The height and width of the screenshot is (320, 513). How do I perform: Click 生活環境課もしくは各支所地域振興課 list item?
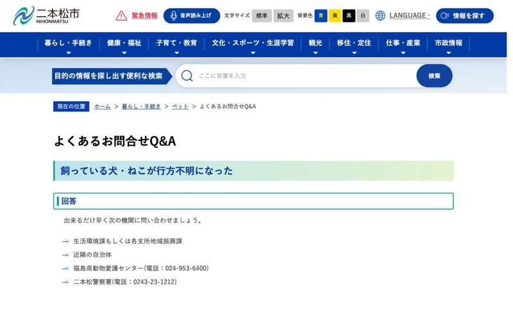pos(128,241)
